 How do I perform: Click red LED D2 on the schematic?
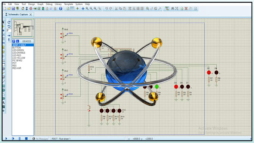point(209,72)
